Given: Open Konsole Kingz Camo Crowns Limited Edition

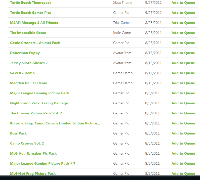Looking at the screenshot, I should tap(55, 123).
